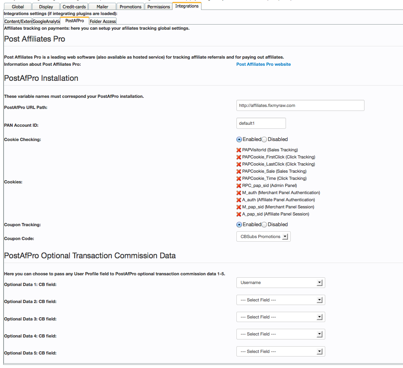This screenshot has width=403, height=368.
Task: Click red X icon beside RPC_pap_sid
Action: click(239, 186)
